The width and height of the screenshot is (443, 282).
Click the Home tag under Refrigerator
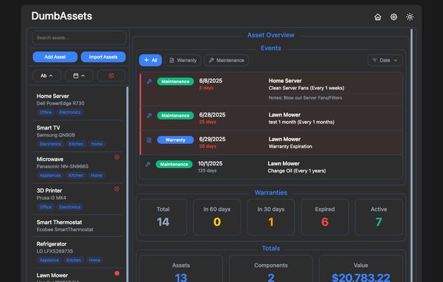pyautogui.click(x=95, y=260)
